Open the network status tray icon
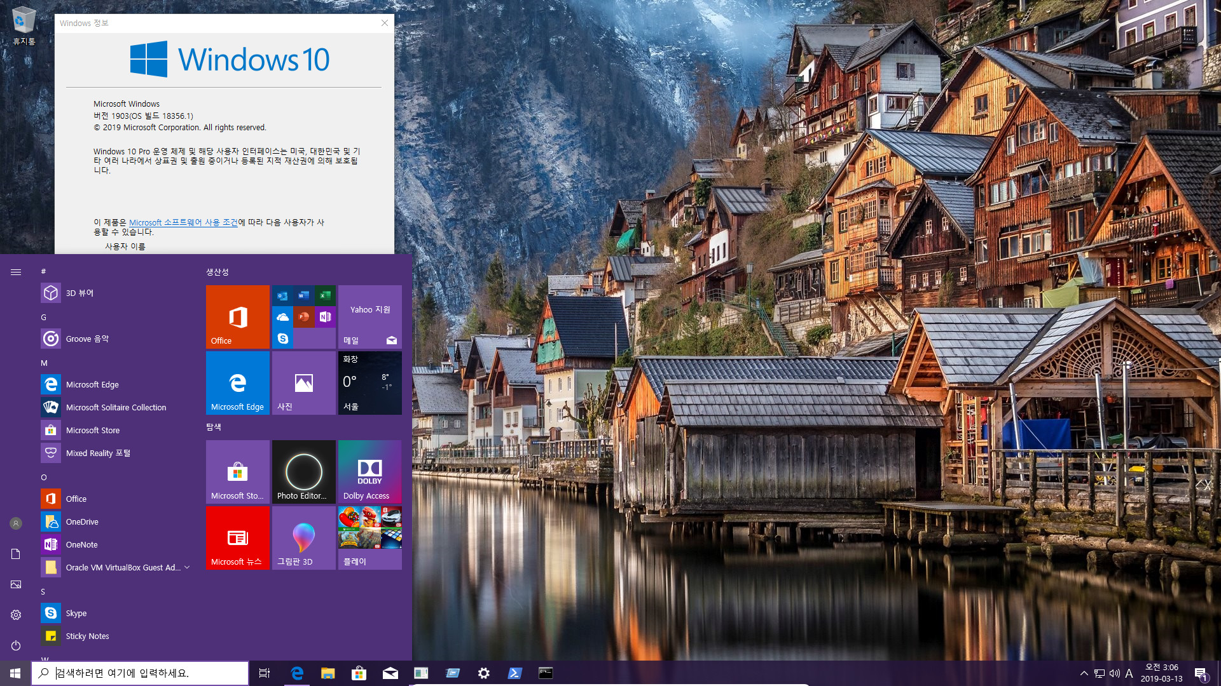The width and height of the screenshot is (1221, 686). point(1100,673)
